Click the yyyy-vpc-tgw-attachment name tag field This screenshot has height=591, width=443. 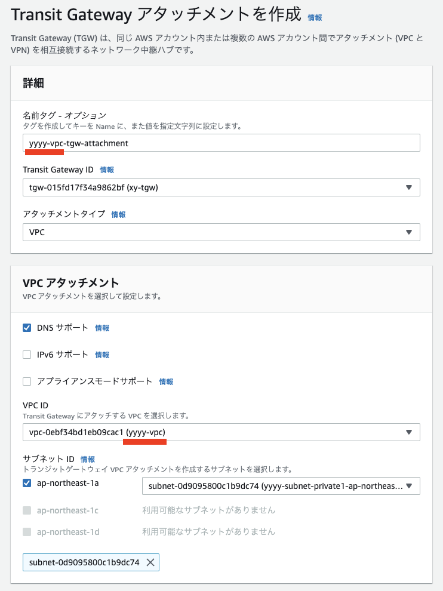221,143
